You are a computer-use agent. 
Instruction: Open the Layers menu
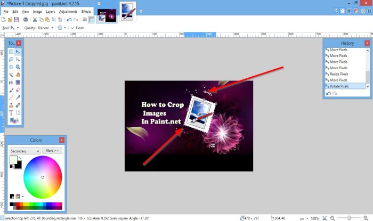[51, 11]
